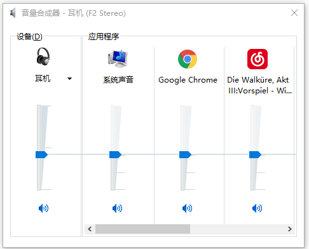Image resolution: width=309 pixels, height=249 pixels.
Task: Click the horizontal scrollbar thumb
Action: 142,229
